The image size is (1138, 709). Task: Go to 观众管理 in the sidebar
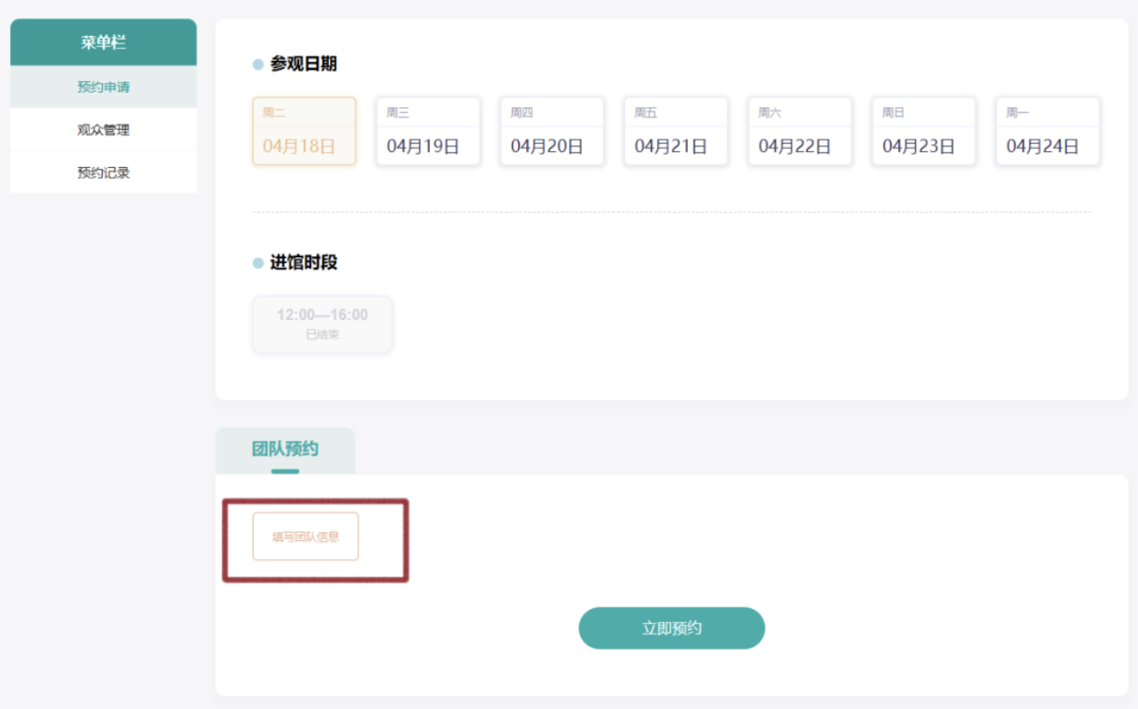click(x=104, y=130)
